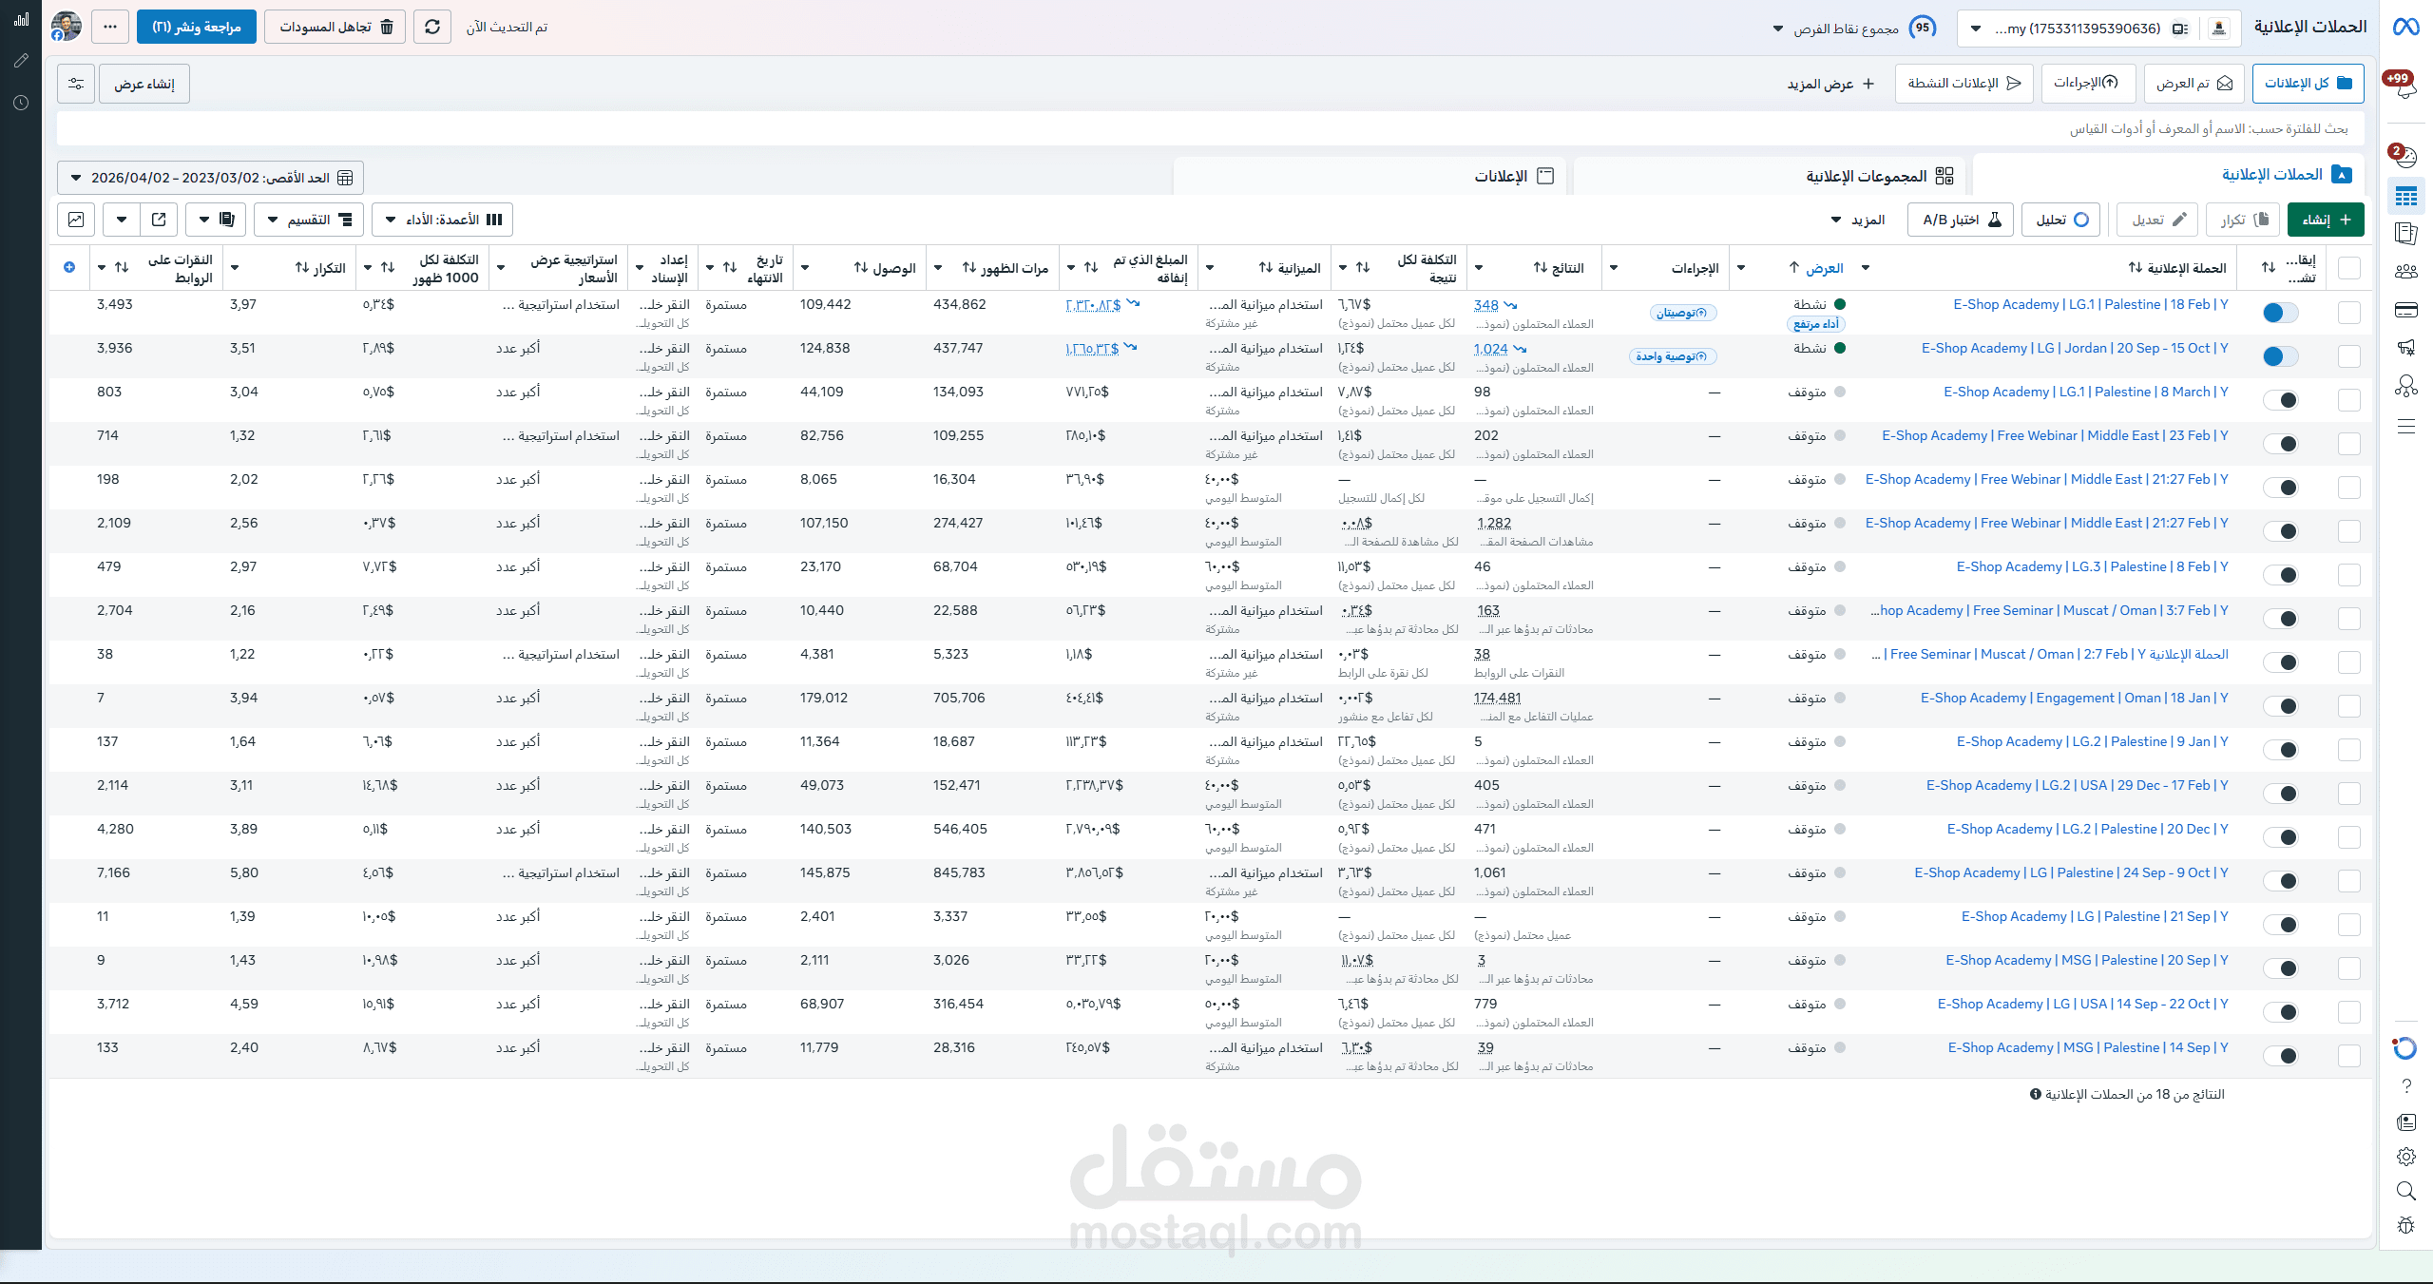Click the green إنشاء create button
The width and height of the screenshot is (2433, 1284).
coord(2325,220)
